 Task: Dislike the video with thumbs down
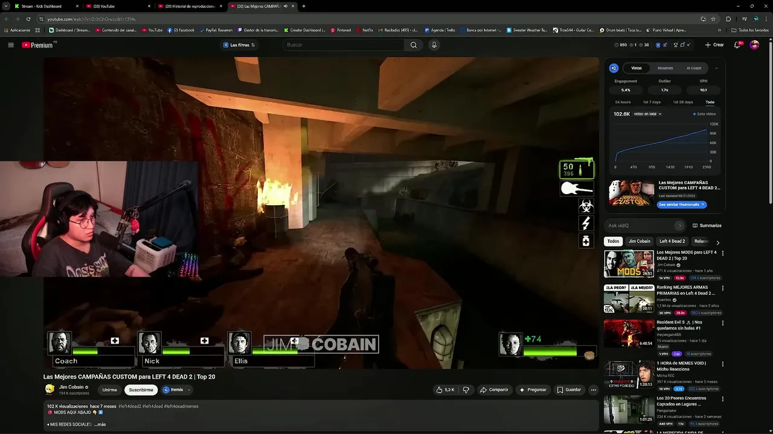point(466,390)
